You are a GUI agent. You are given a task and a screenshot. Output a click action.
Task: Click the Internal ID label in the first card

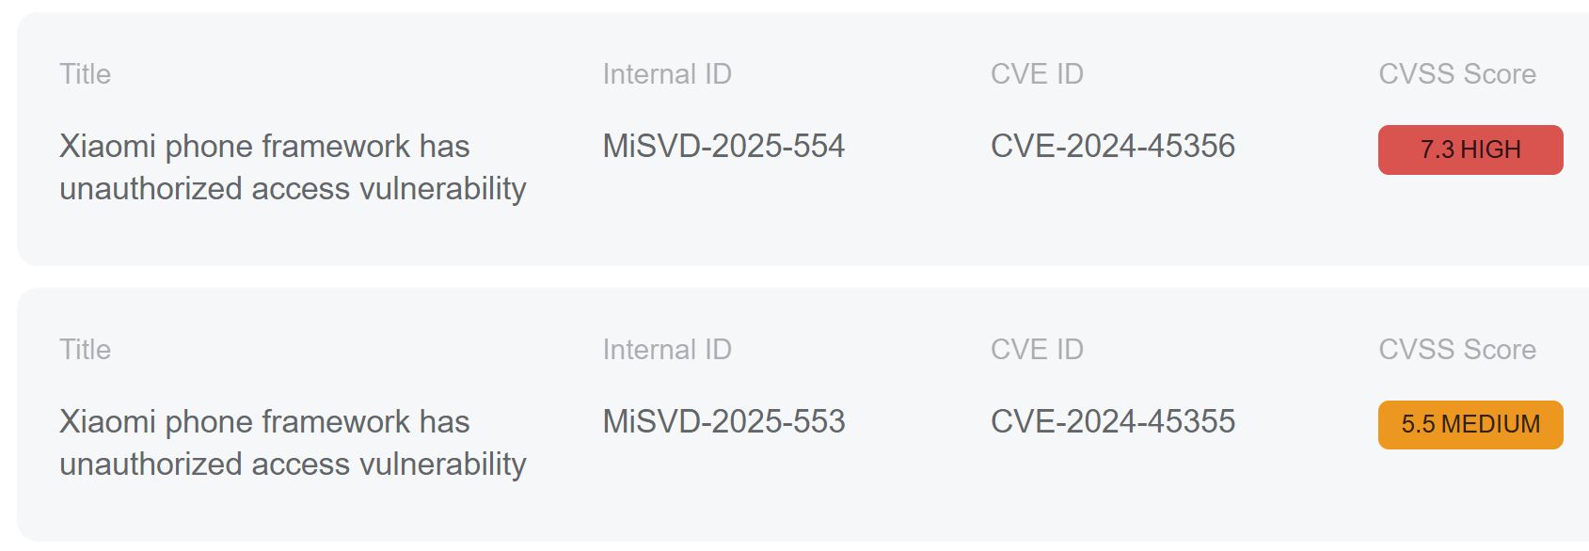667,74
